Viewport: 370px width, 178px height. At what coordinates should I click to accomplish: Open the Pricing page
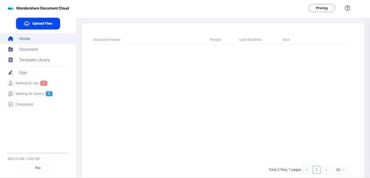pyautogui.click(x=322, y=8)
